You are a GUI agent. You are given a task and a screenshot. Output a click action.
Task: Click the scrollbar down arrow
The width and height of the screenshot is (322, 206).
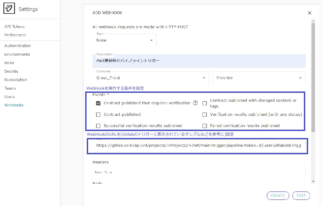[x=313, y=181]
